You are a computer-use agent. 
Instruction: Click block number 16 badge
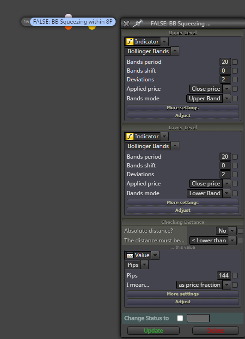pyautogui.click(x=26, y=22)
